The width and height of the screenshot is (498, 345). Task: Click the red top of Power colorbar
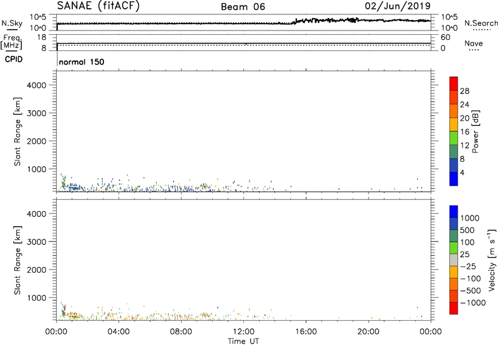454,83
